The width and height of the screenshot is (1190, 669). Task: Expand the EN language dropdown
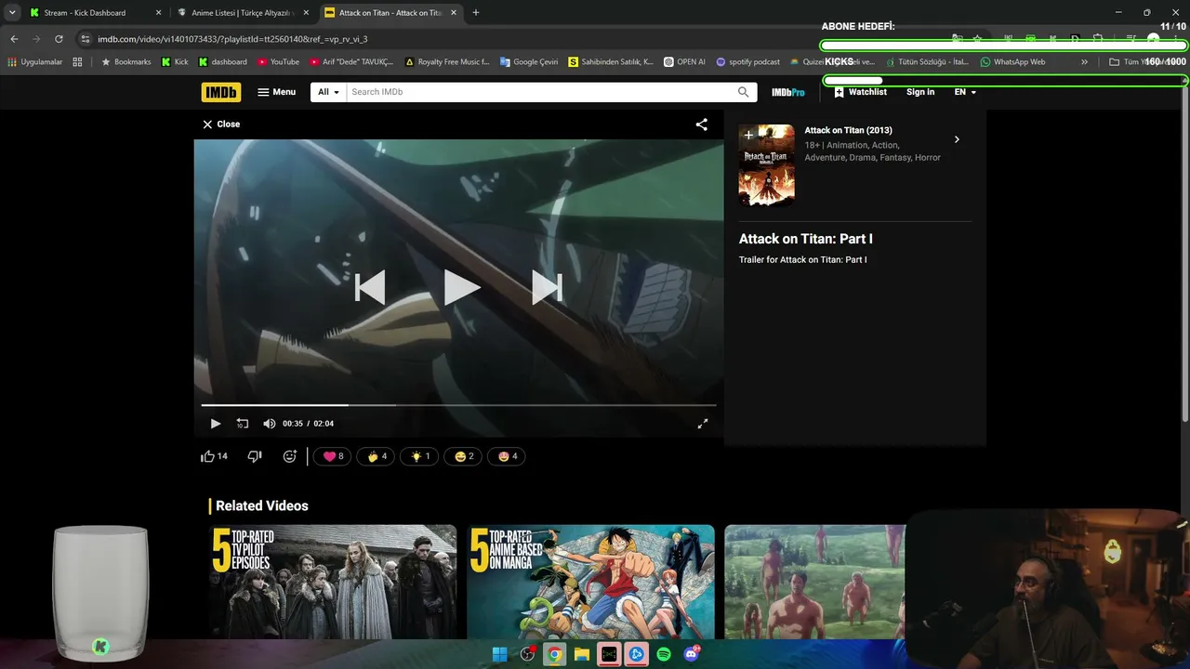click(x=965, y=92)
